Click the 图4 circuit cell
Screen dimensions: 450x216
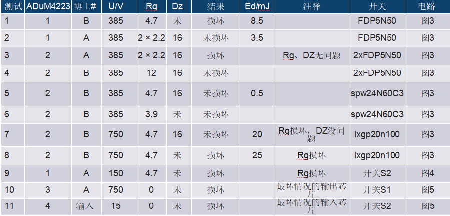pos(427,173)
